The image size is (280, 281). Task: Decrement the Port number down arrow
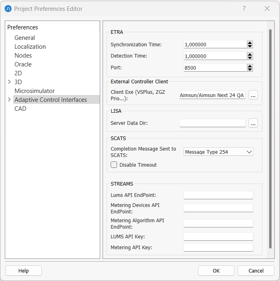(x=250, y=69)
